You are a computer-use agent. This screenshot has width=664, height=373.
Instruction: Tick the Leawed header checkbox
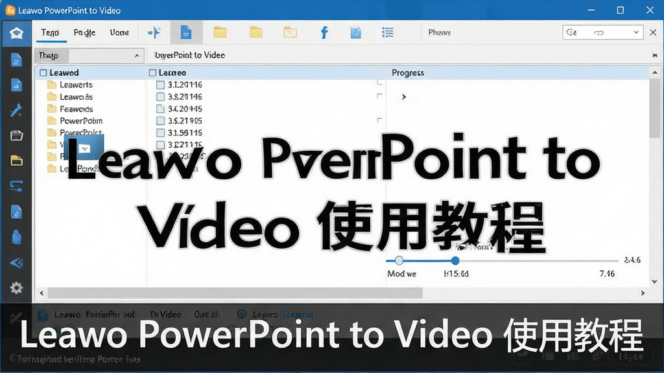pos(43,73)
